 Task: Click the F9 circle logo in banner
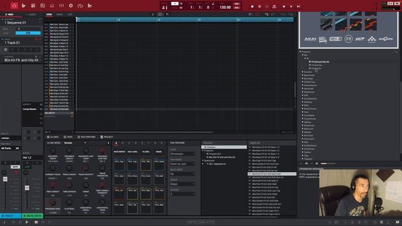click(x=348, y=39)
